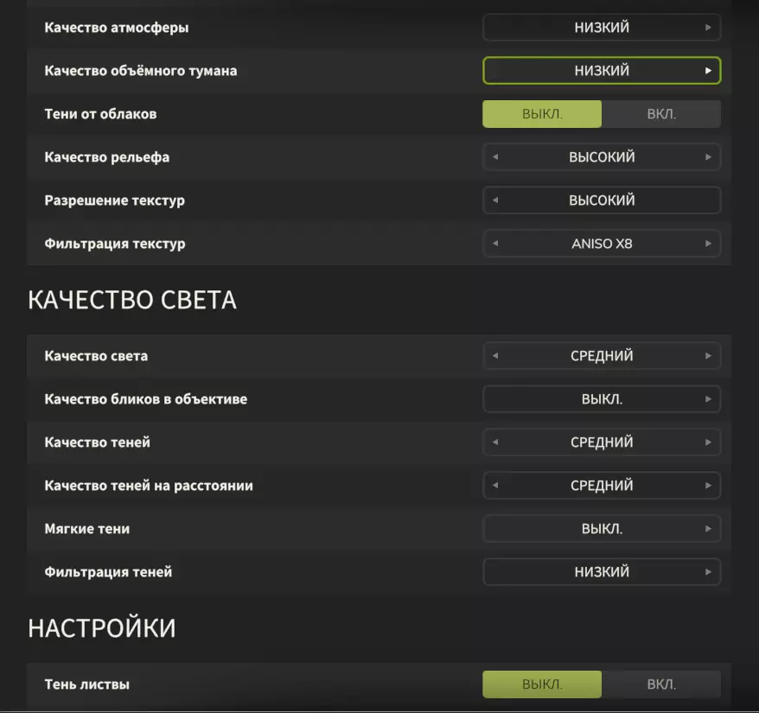Click left arrow for Фильтрация текстур
759x713 pixels.
495,244
